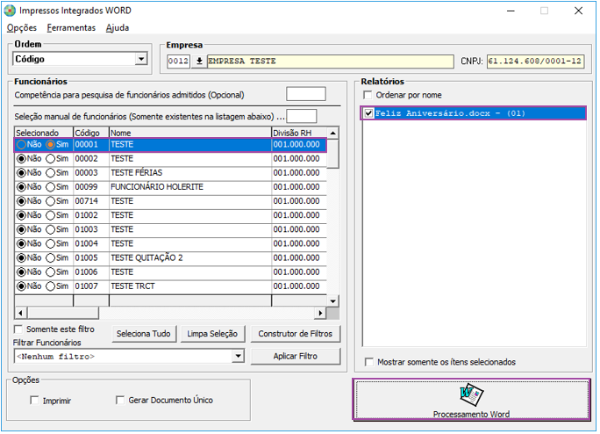Image resolution: width=600 pixels, height=434 pixels.
Task: Click the Seleção manual de funcionários field
Action: pos(303,117)
